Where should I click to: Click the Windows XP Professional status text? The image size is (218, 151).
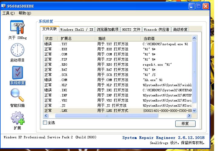50,137
